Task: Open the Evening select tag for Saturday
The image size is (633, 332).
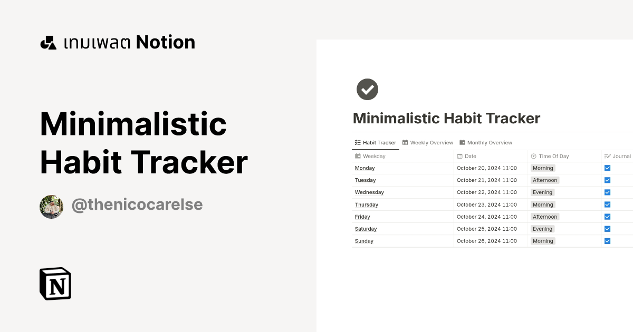Action: [542, 229]
